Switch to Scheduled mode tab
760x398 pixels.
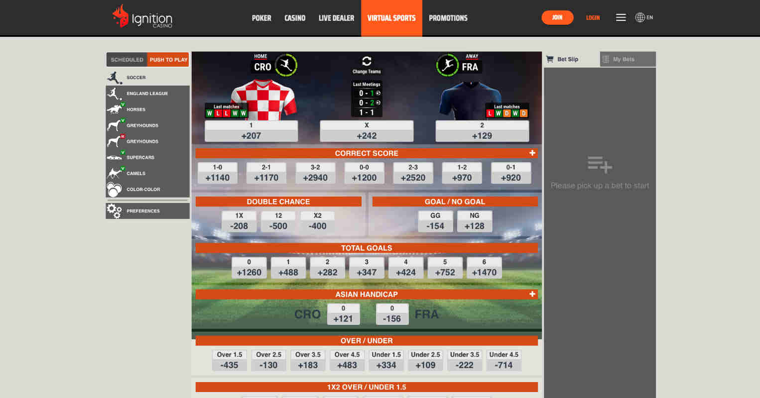127,60
